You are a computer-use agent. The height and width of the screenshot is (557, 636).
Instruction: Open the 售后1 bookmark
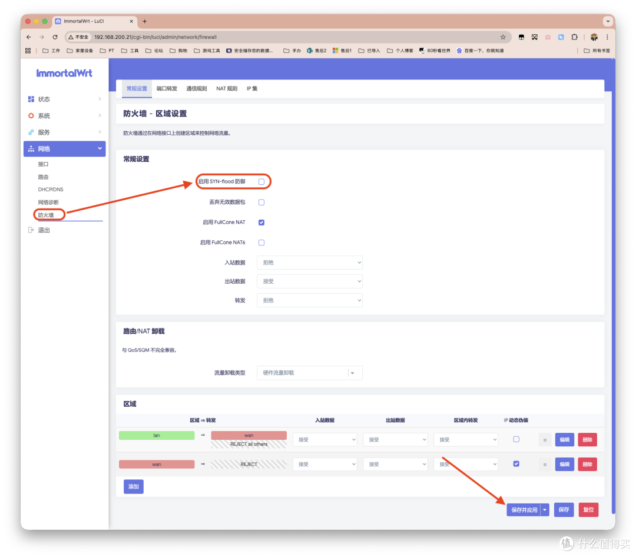coord(342,51)
